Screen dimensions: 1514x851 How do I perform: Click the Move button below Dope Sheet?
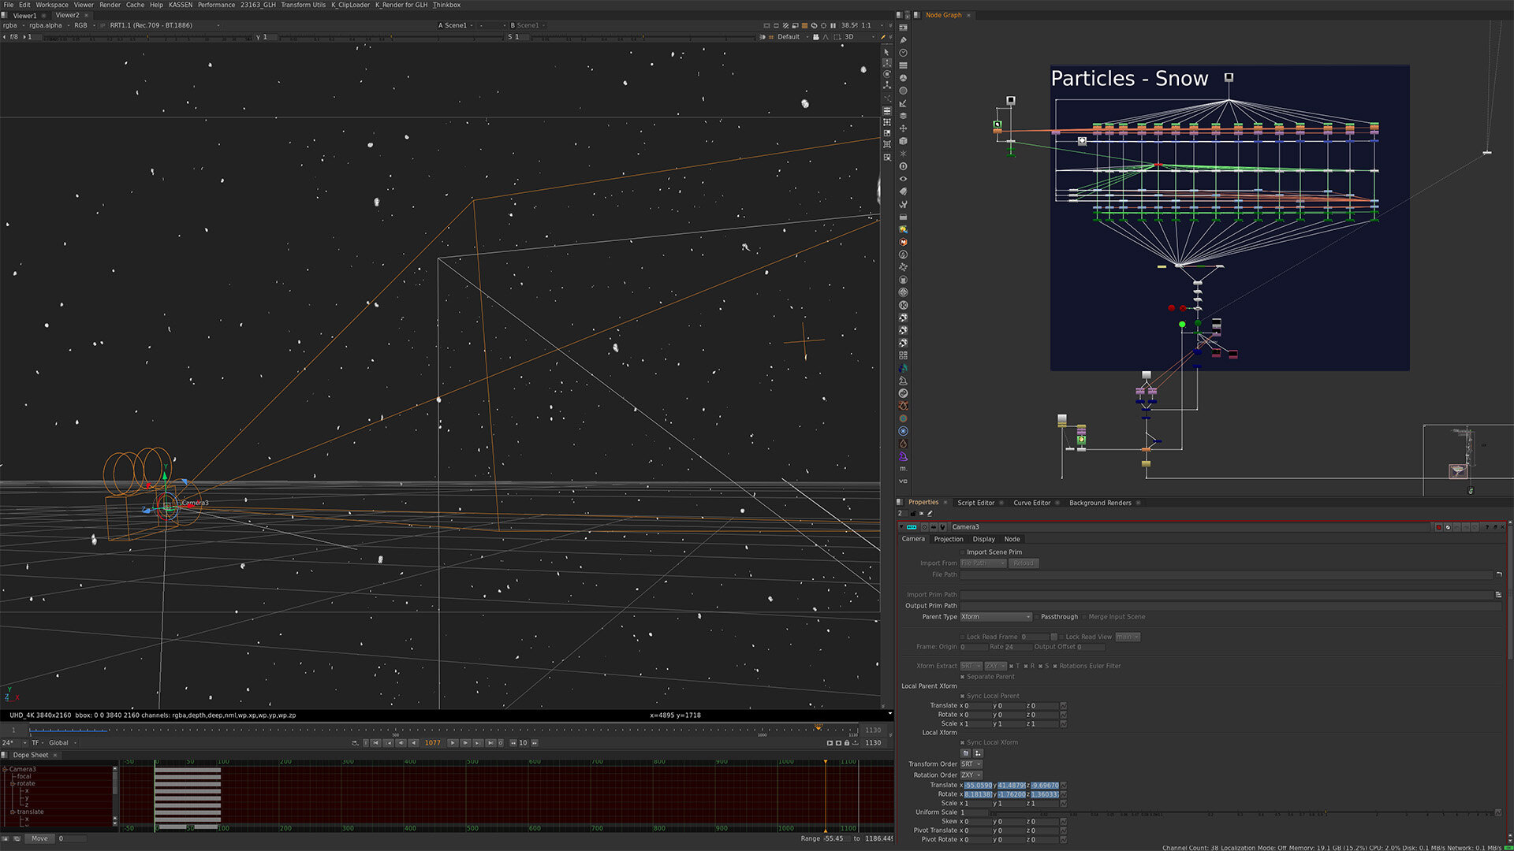[39, 838]
